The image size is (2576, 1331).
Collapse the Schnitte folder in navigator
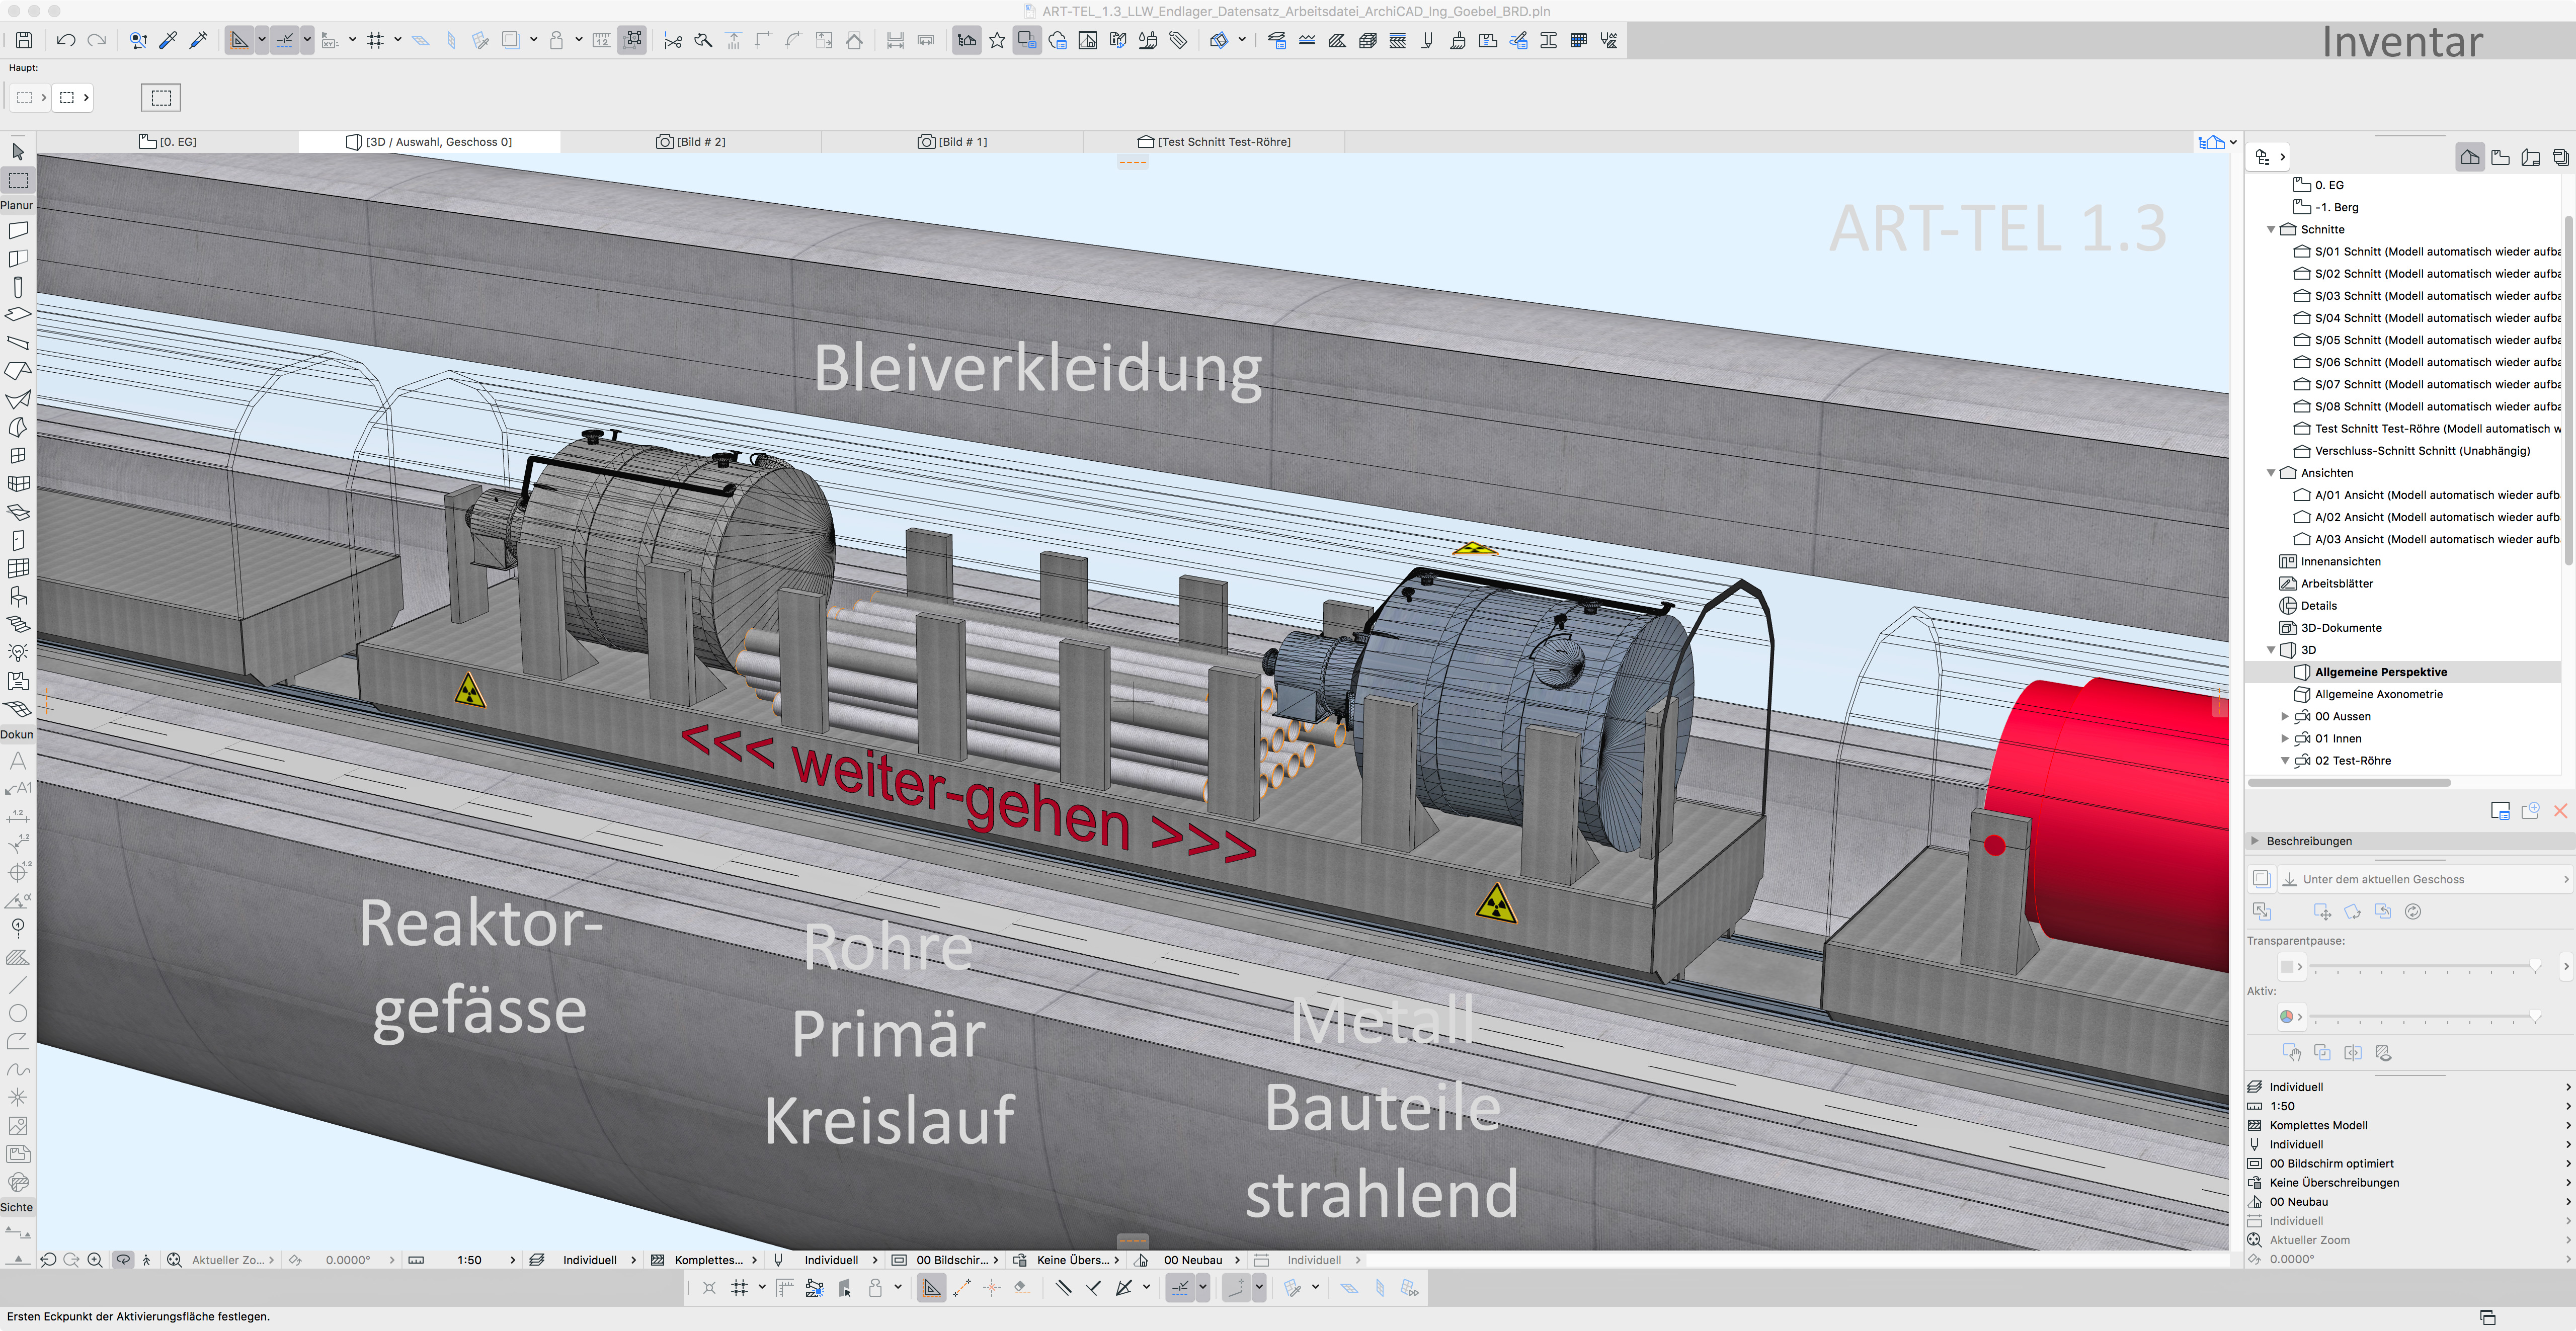click(2271, 229)
